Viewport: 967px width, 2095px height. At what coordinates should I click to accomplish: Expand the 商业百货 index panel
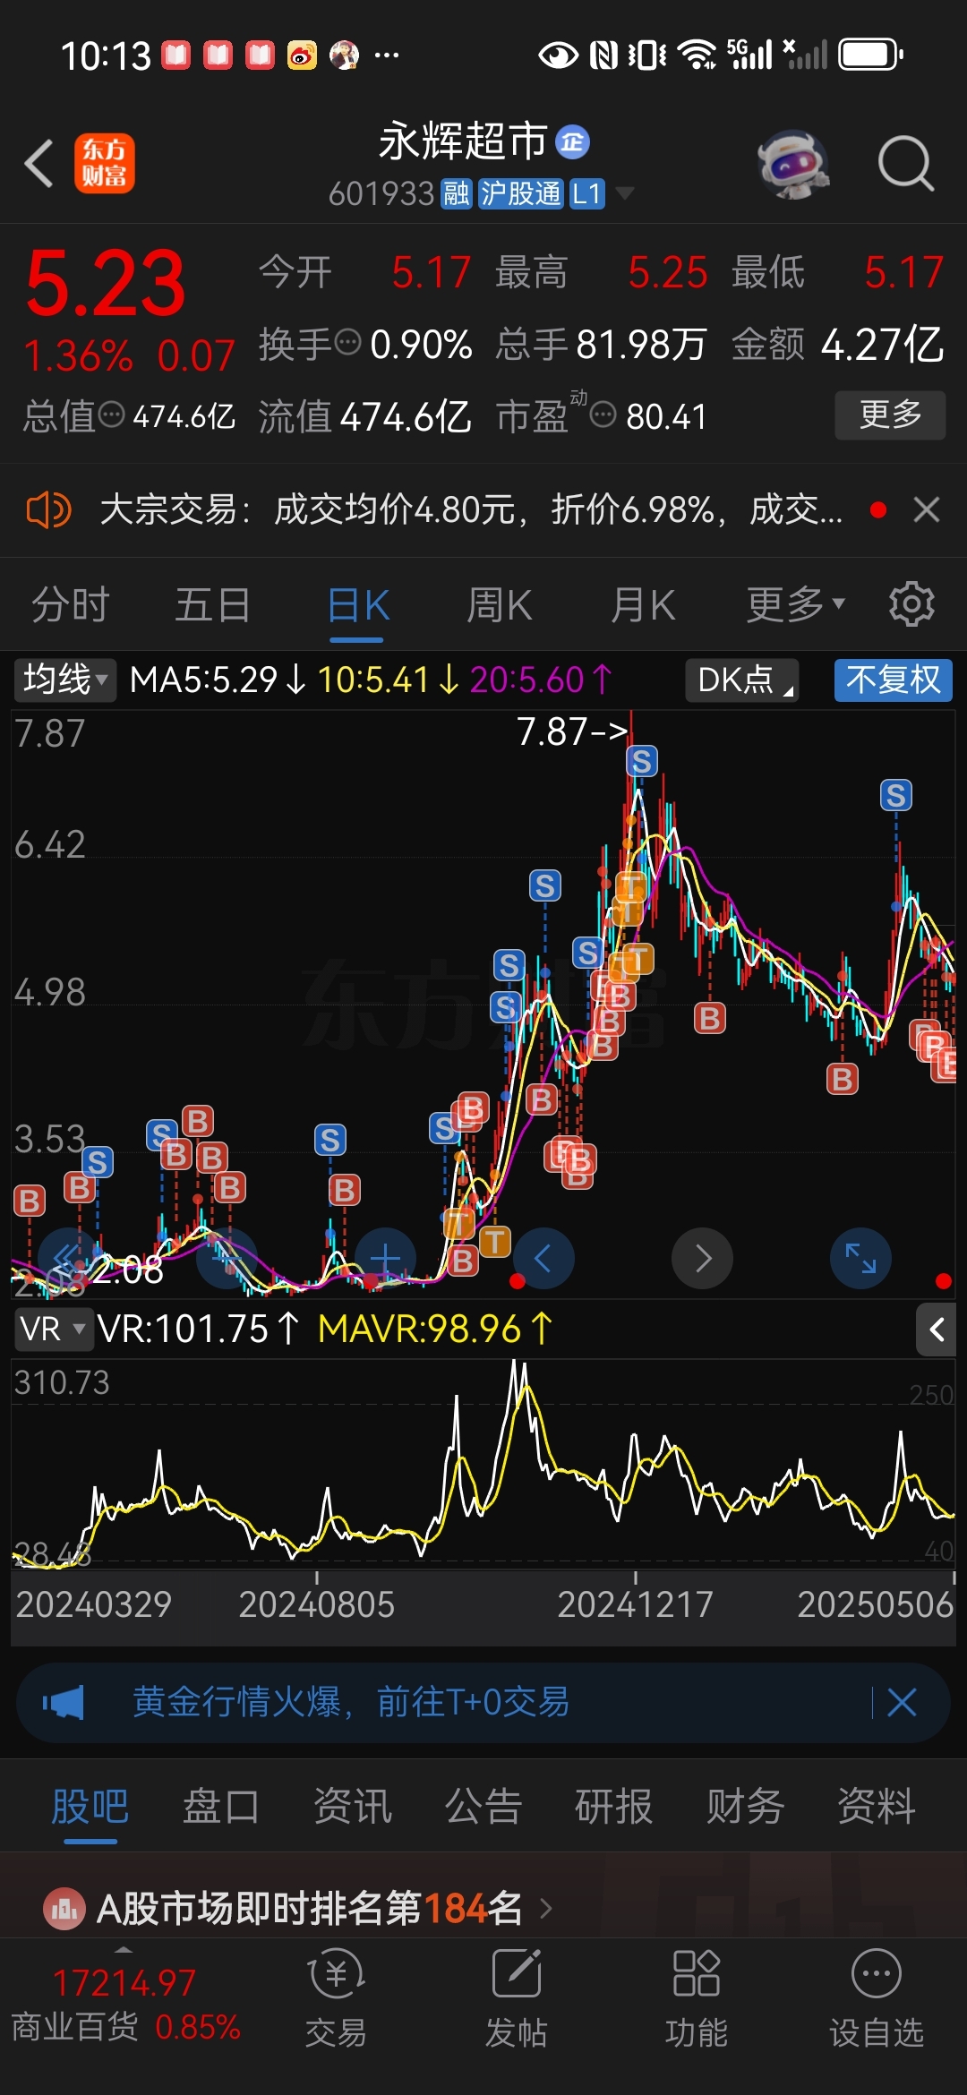coord(125,2002)
